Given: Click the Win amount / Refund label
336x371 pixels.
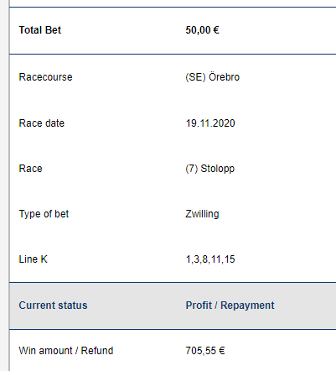Looking at the screenshot, I should pos(66,351).
